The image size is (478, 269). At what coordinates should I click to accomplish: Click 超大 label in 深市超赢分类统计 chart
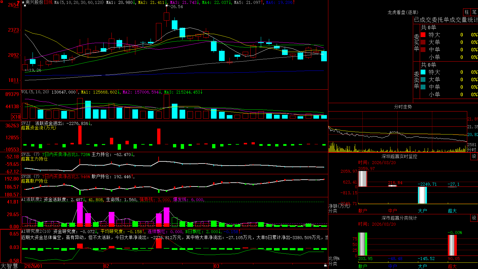452,266
